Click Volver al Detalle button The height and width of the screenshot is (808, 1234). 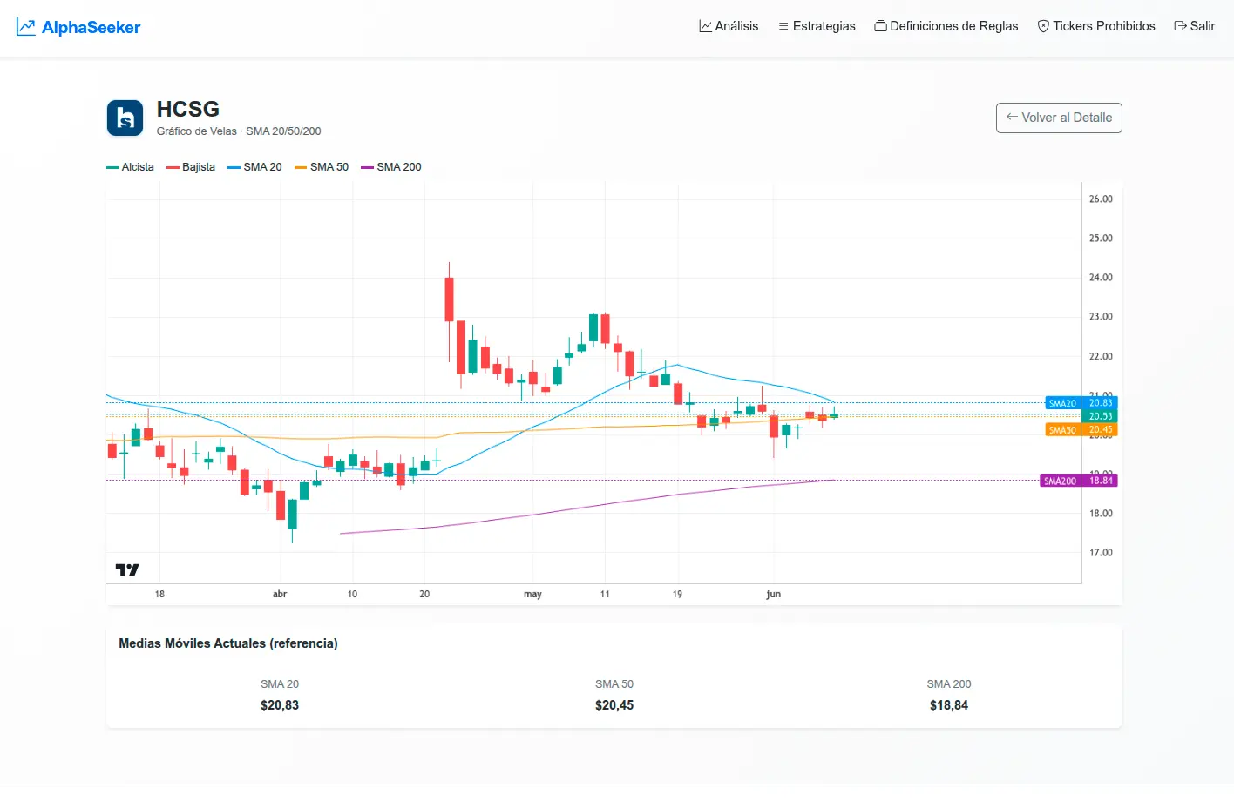pyautogui.click(x=1059, y=118)
